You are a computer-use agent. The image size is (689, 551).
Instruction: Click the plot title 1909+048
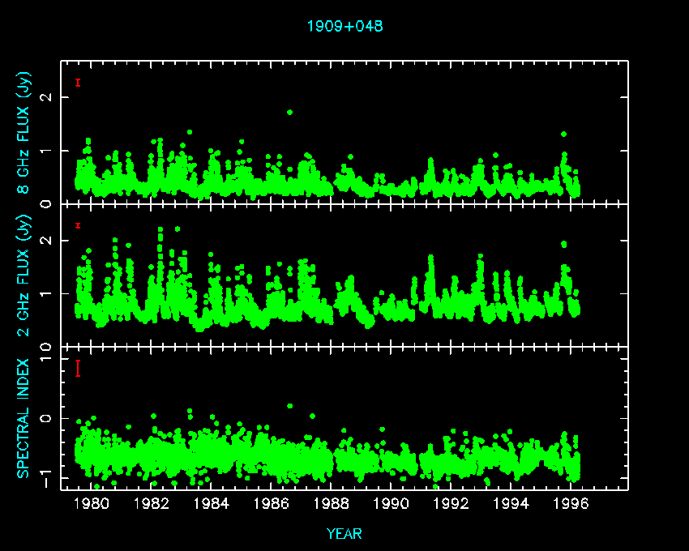click(x=344, y=26)
